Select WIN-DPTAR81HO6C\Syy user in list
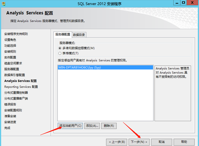Screen dimensions: 199x146 [x=105, y=68]
